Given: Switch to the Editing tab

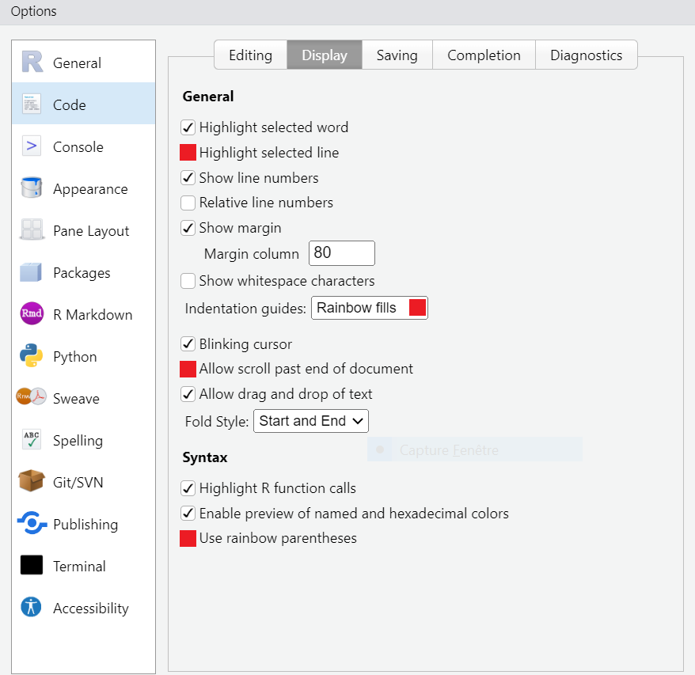Looking at the screenshot, I should (250, 55).
